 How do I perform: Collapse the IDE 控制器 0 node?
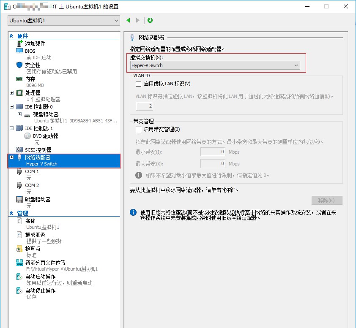pyautogui.click(x=11, y=106)
